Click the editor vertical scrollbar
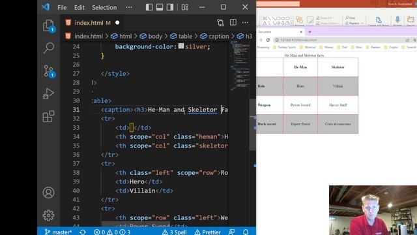This screenshot has height=235, width=417. point(253,125)
